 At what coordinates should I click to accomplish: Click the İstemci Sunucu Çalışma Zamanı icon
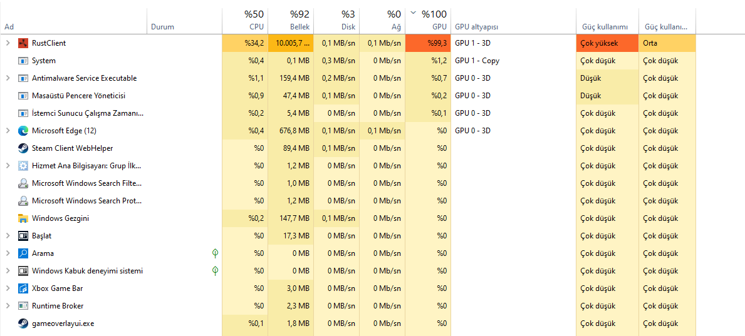(23, 113)
